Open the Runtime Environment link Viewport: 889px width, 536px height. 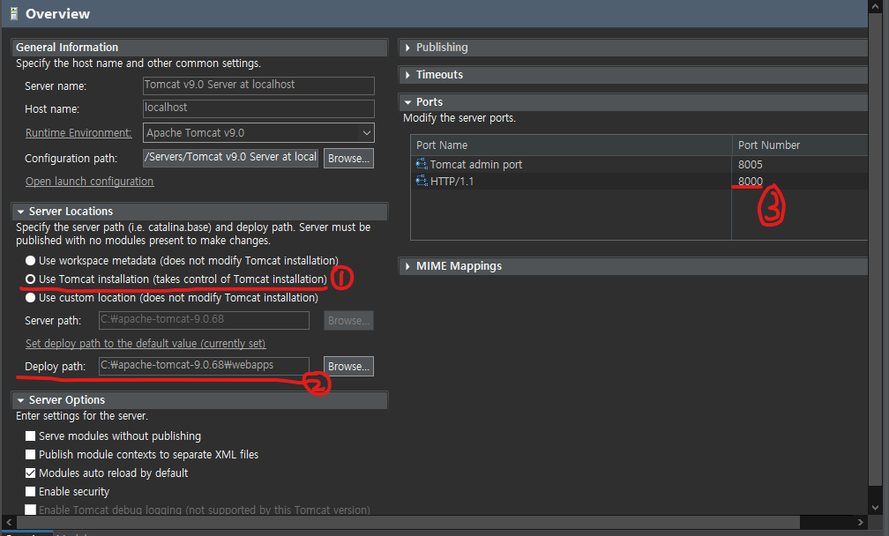78,132
